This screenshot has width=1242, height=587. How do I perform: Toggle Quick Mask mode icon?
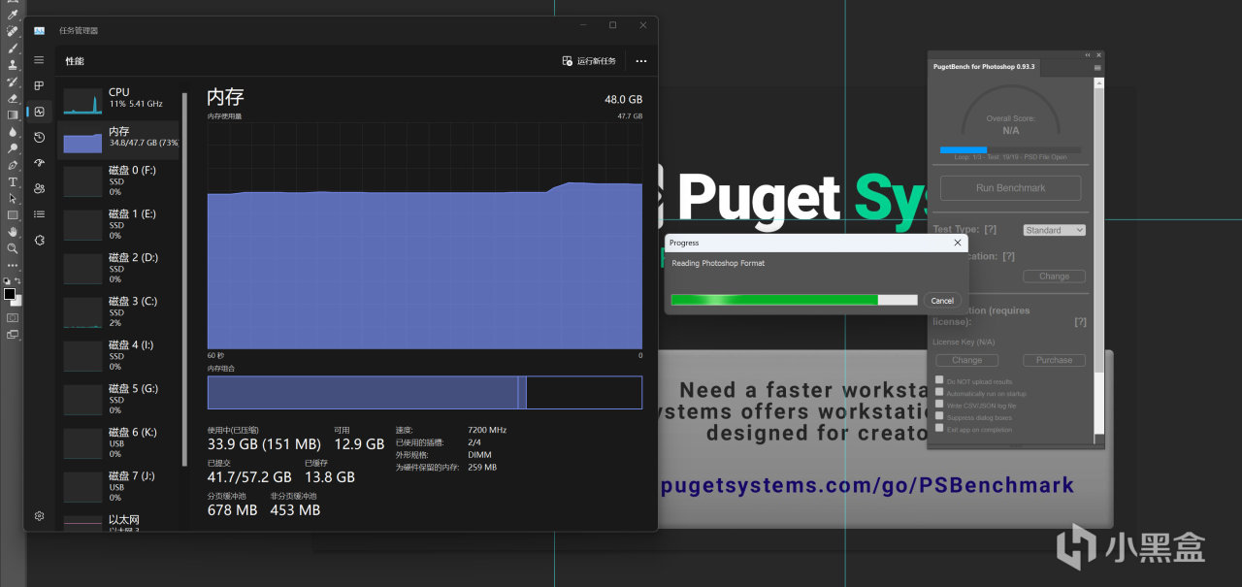13,317
